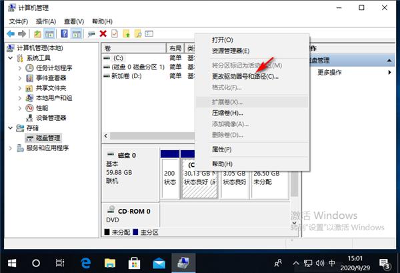The height and width of the screenshot is (273, 400).
Task: Choose 资源管理器(E) from context menu
Action: (x=231, y=51)
